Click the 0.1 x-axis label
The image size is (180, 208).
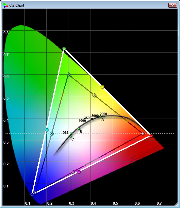pyautogui.click(x=28, y=203)
